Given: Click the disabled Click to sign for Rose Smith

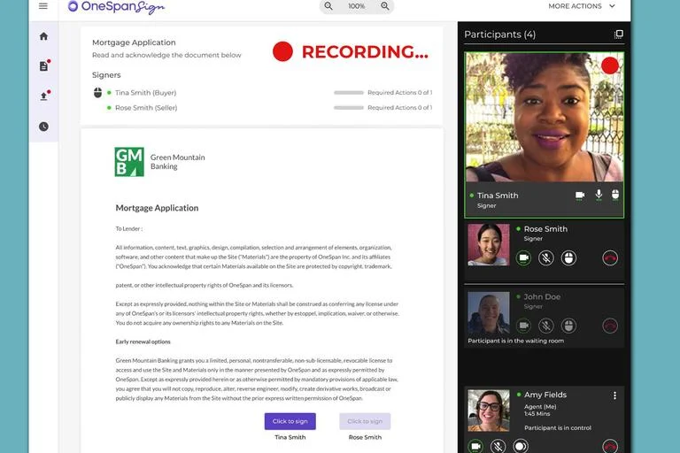Looking at the screenshot, I should [x=365, y=421].
